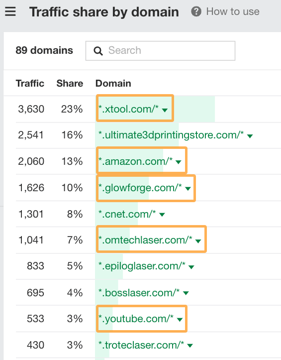Image resolution: width=281 pixels, height=360 pixels.
Task: Select the 10% share value
Action: pos(72,188)
